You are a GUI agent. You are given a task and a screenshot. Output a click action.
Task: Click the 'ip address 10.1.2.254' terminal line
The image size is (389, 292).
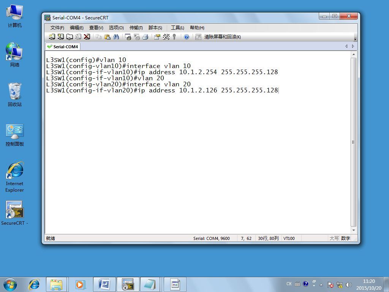point(162,72)
